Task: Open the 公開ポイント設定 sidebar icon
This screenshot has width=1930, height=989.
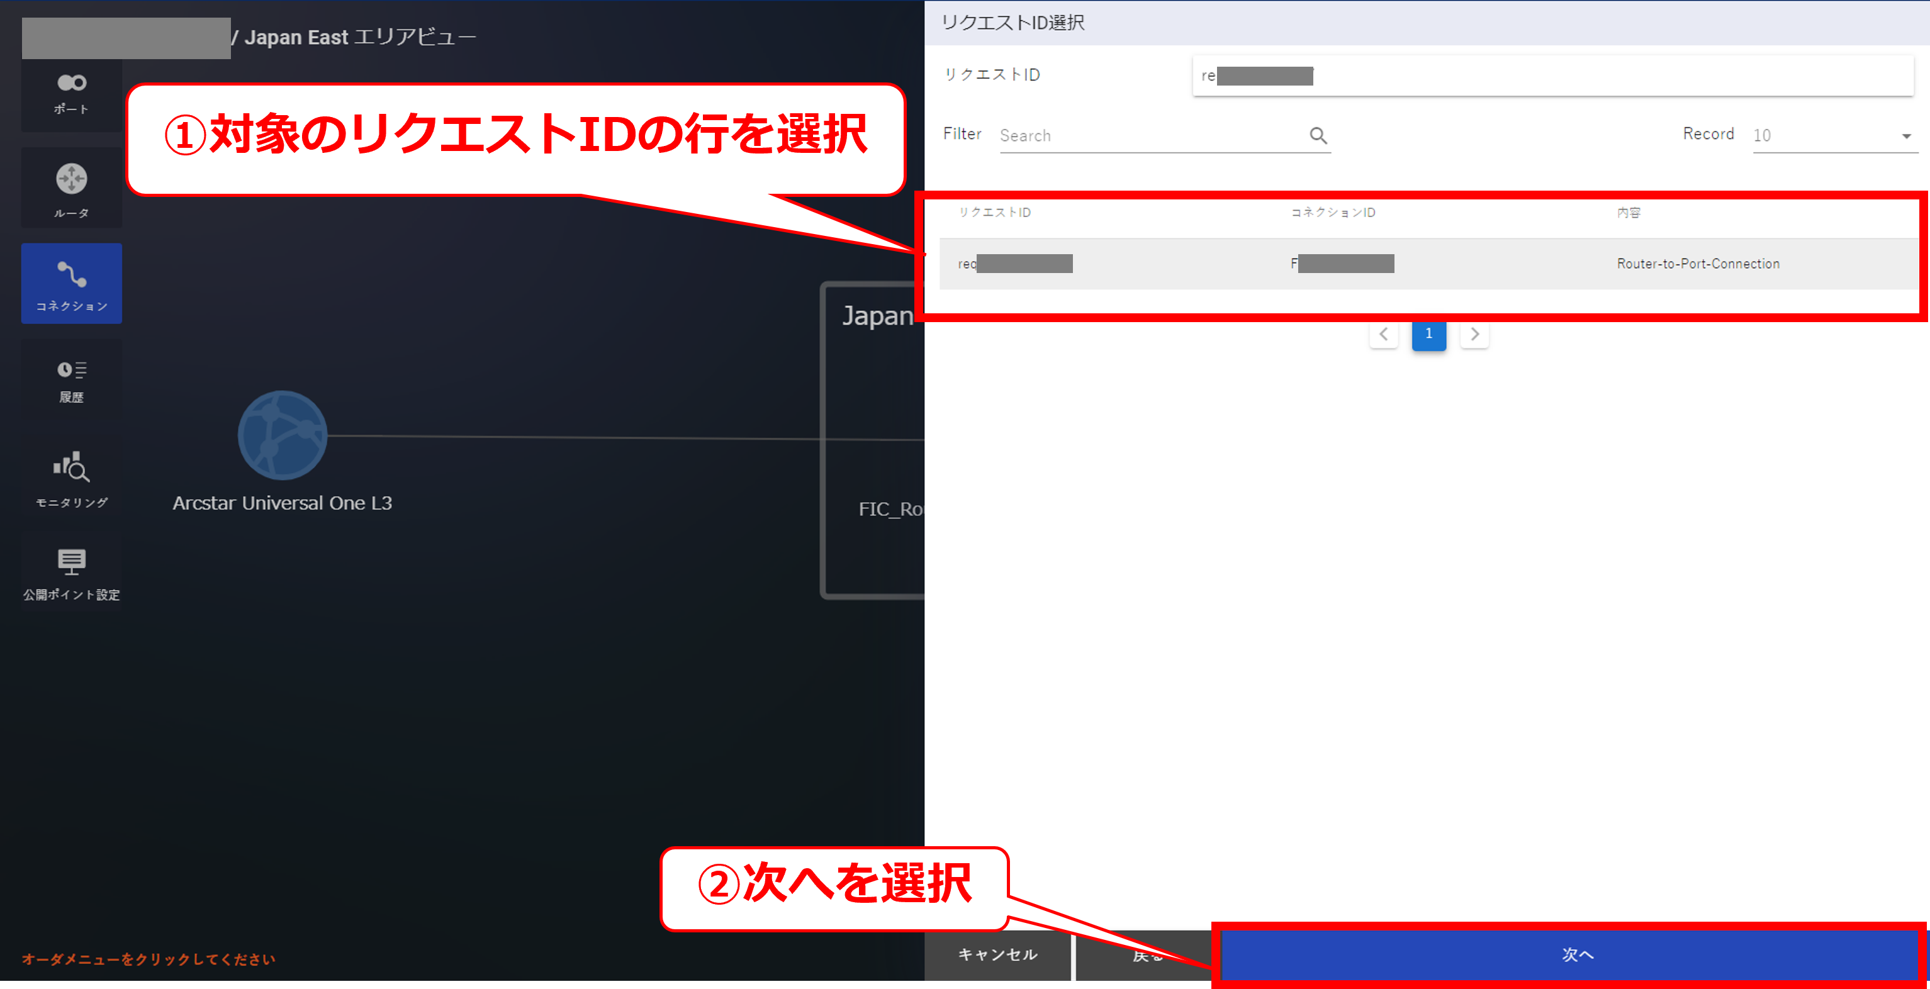Action: (x=71, y=572)
